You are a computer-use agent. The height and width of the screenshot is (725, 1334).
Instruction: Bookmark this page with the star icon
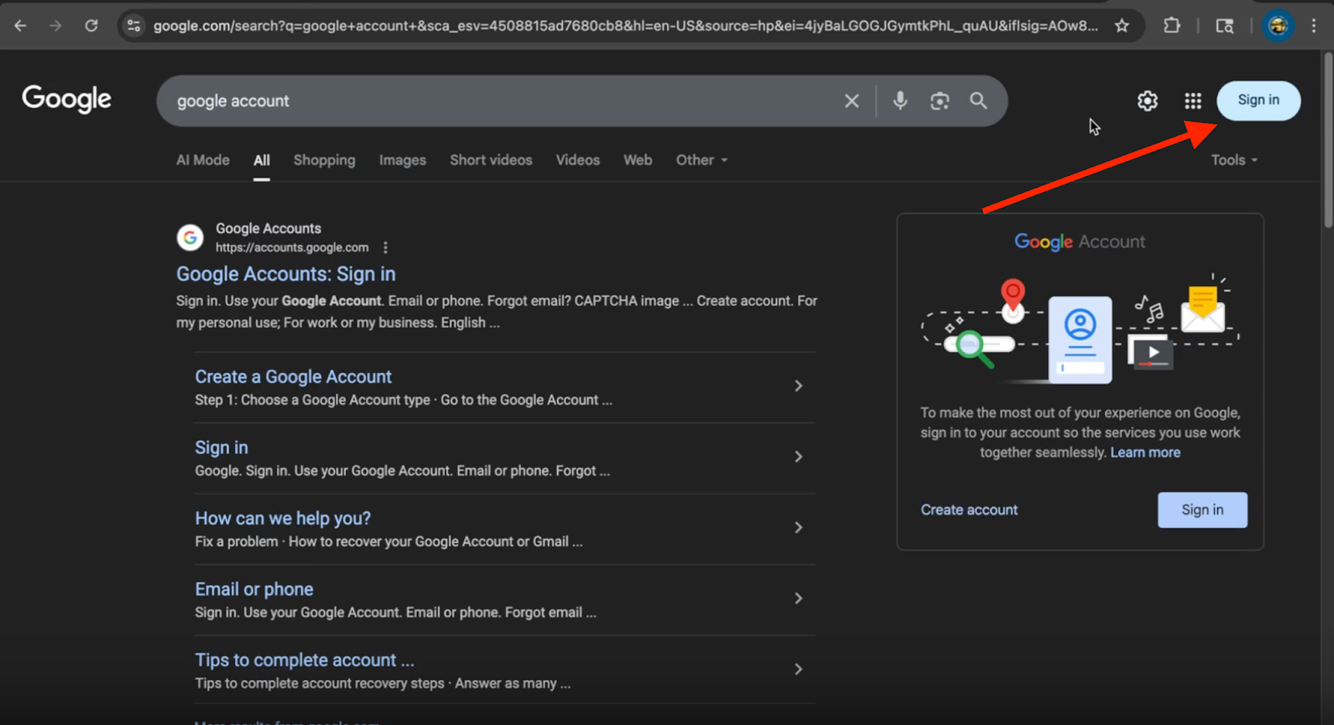coord(1122,26)
